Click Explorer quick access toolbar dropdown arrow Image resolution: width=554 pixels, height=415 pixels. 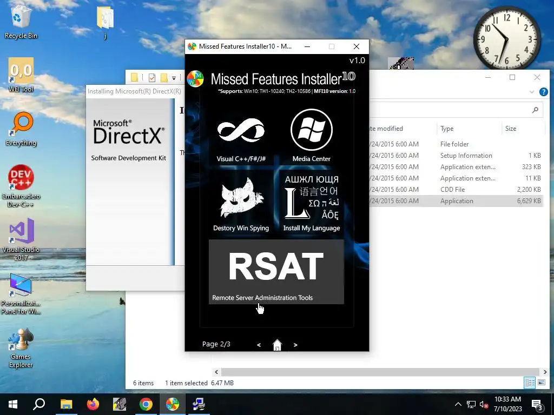[x=174, y=78]
